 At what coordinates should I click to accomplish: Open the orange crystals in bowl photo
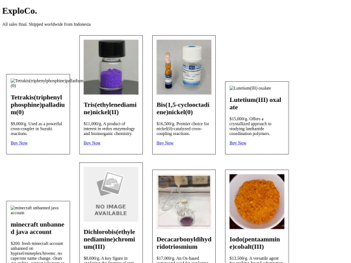pyautogui.click(x=257, y=202)
